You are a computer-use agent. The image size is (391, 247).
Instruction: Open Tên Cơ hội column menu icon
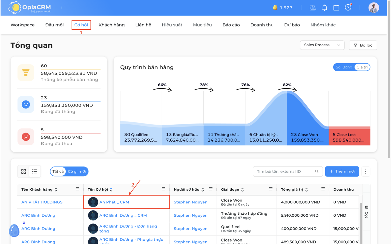click(x=163, y=189)
